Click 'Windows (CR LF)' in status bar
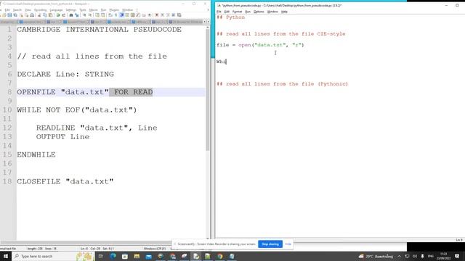Screen dimensions: 465x261 point(155,249)
